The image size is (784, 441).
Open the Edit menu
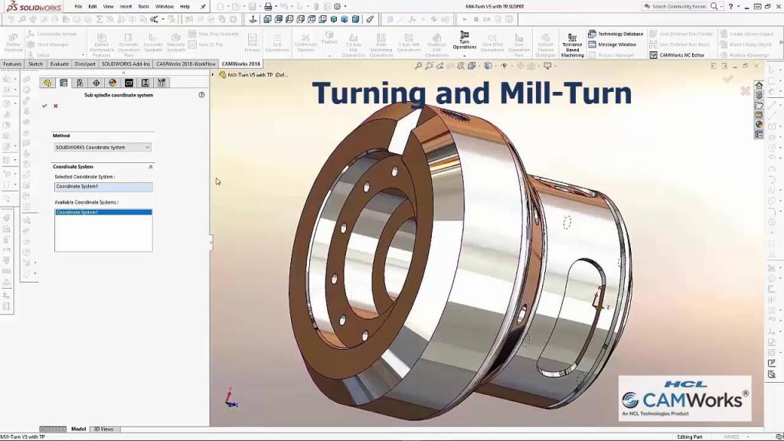[93, 6]
